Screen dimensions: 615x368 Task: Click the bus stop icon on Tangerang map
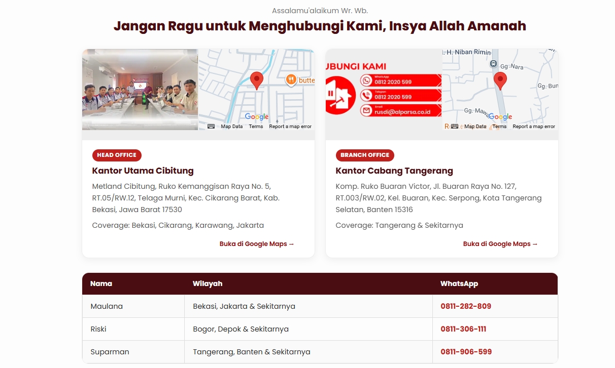coord(493,64)
